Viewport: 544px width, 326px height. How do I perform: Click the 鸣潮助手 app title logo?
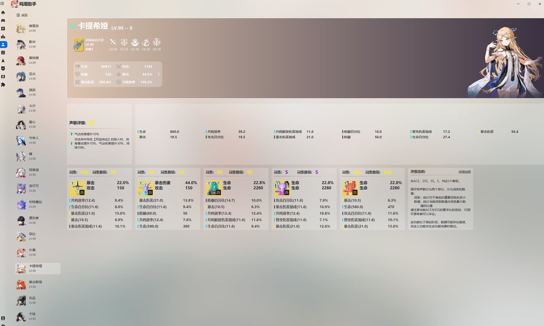pyautogui.click(x=24, y=4)
